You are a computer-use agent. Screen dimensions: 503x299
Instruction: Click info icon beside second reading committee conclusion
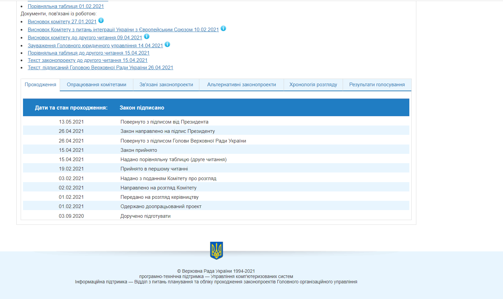click(147, 37)
